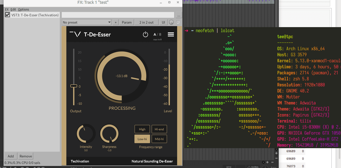Toggle the plugin bypass checkbox next to the knob
Image resolution: width=341 pixels, height=168 pixels.
tap(178, 22)
